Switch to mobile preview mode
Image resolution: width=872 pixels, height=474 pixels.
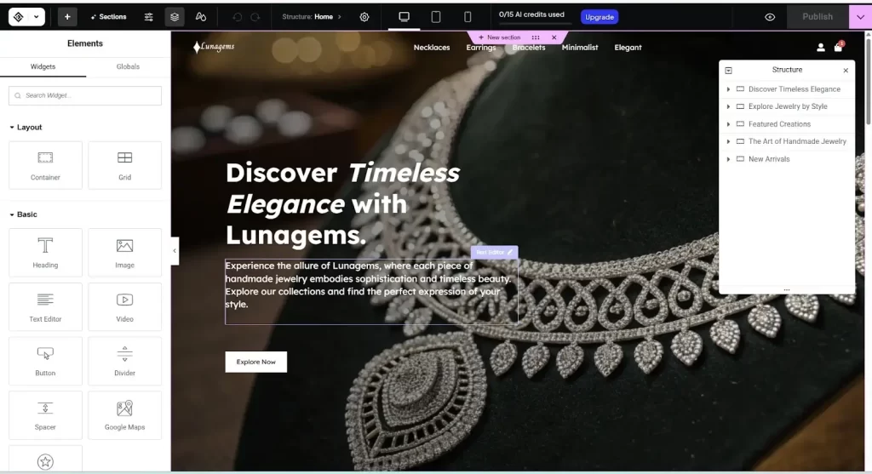click(468, 17)
